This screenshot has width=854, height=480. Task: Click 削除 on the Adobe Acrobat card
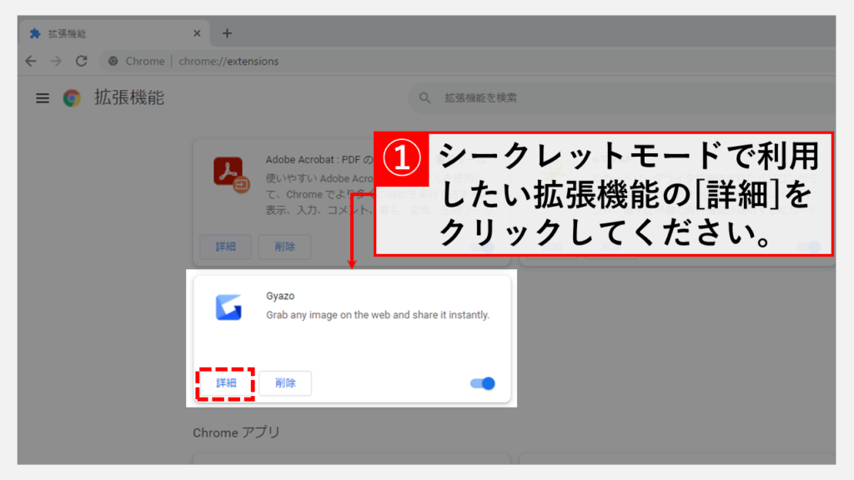coord(285,247)
